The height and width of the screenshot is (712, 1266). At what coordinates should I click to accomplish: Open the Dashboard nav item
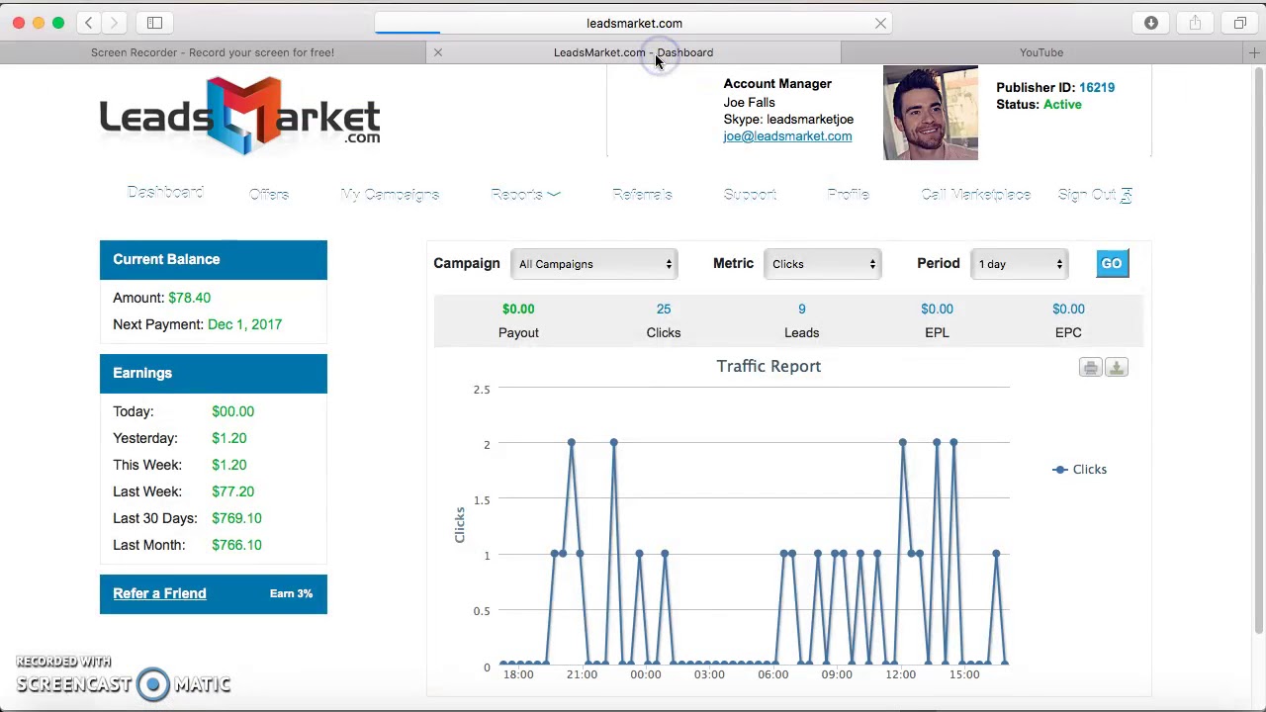[x=165, y=193]
